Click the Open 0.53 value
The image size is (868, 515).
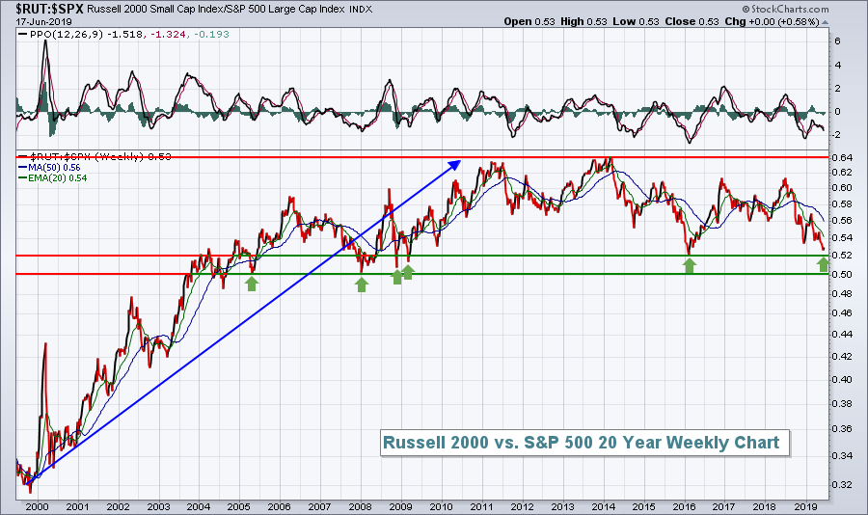pos(529,21)
